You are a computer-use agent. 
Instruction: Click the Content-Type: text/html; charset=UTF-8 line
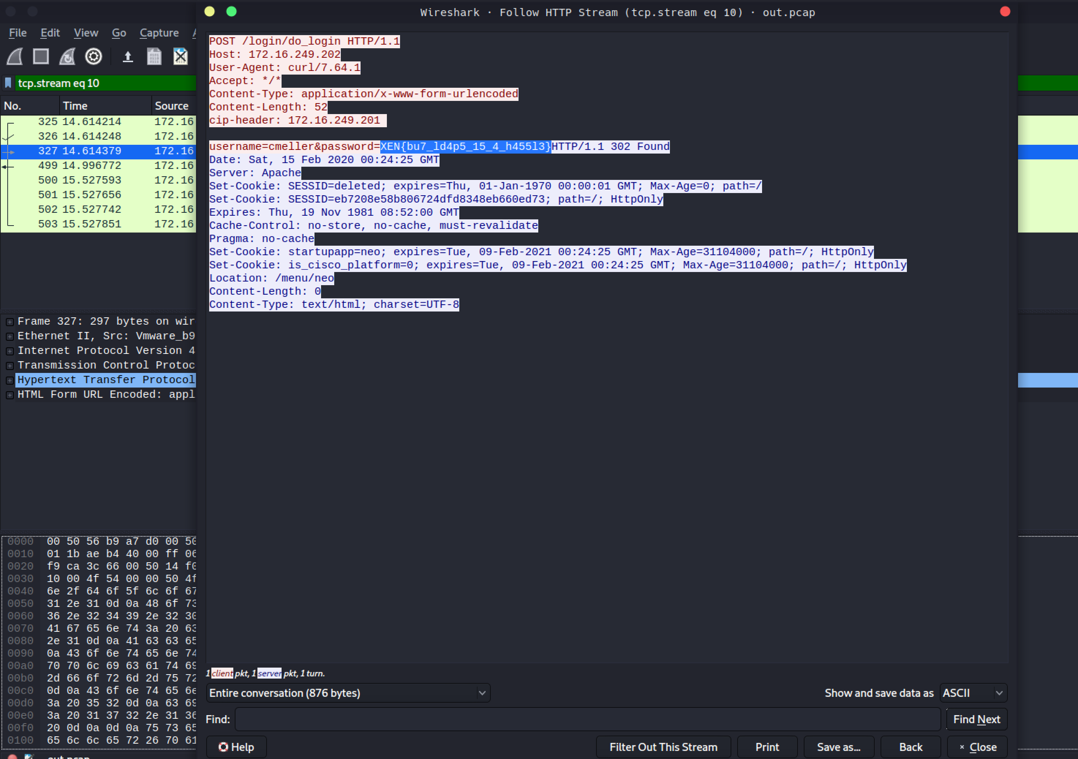[x=334, y=304]
